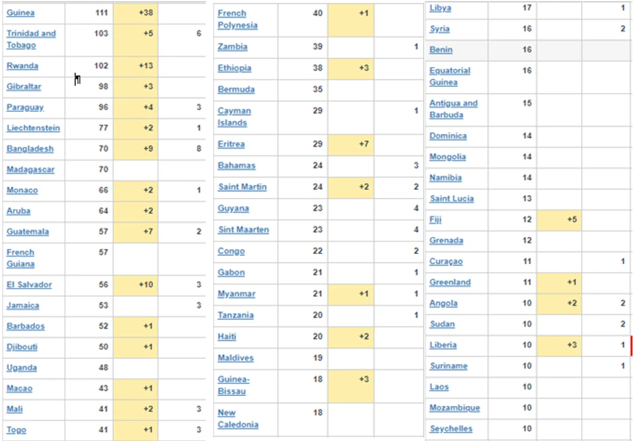Click the Myanmar link
Image resolution: width=633 pixels, height=441 pixels.
[236, 294]
